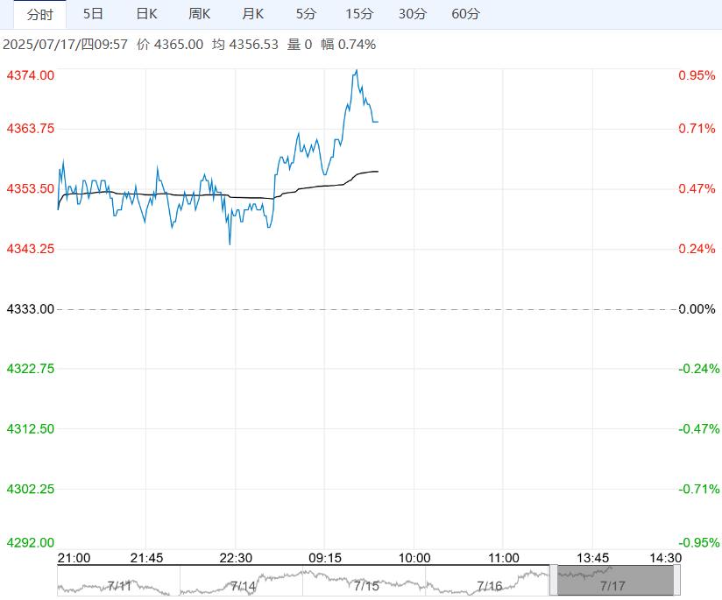Click the 4363.75 price axis label
This screenshot has width=722, height=600.
(x=31, y=129)
